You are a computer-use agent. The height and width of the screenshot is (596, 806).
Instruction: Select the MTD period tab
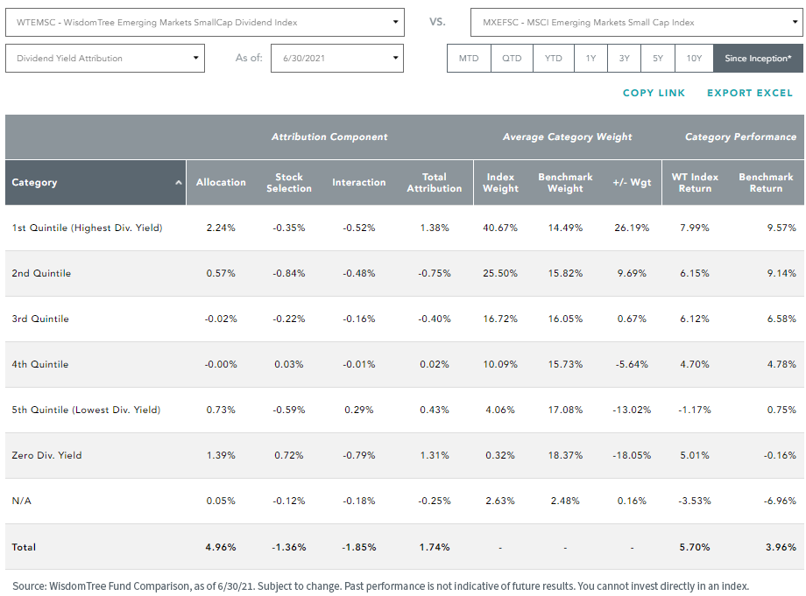[x=469, y=58]
